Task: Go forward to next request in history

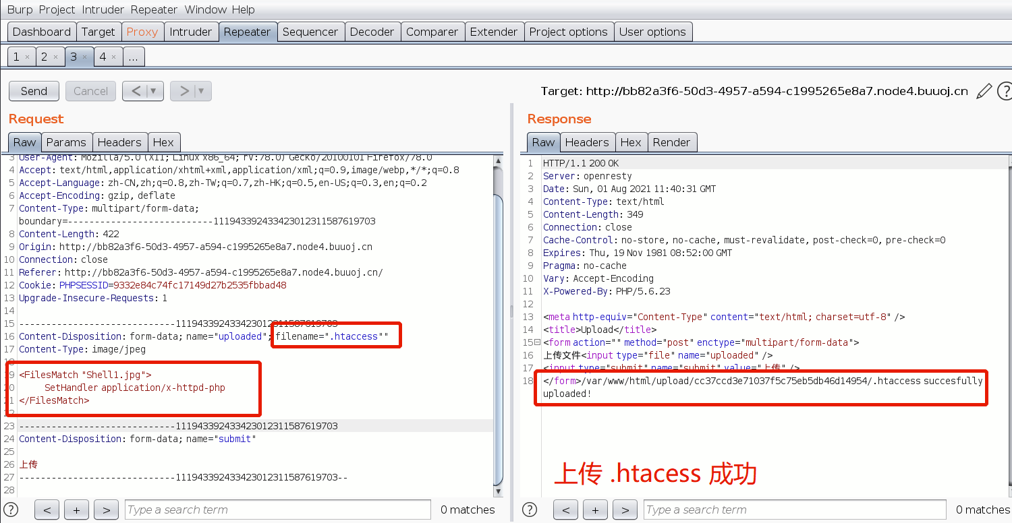Action: (x=183, y=91)
